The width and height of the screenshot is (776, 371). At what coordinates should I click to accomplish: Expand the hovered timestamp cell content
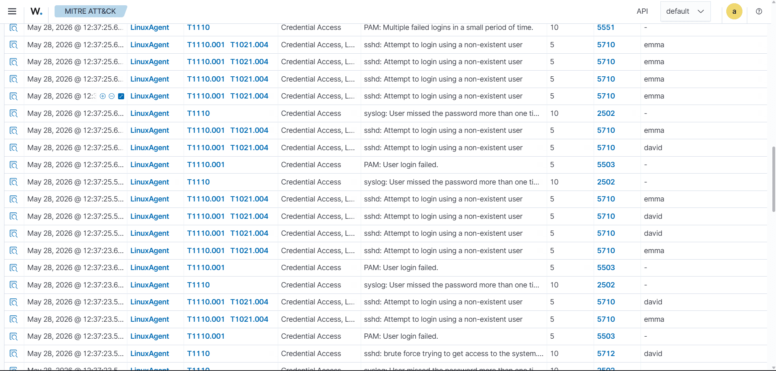[121, 96]
